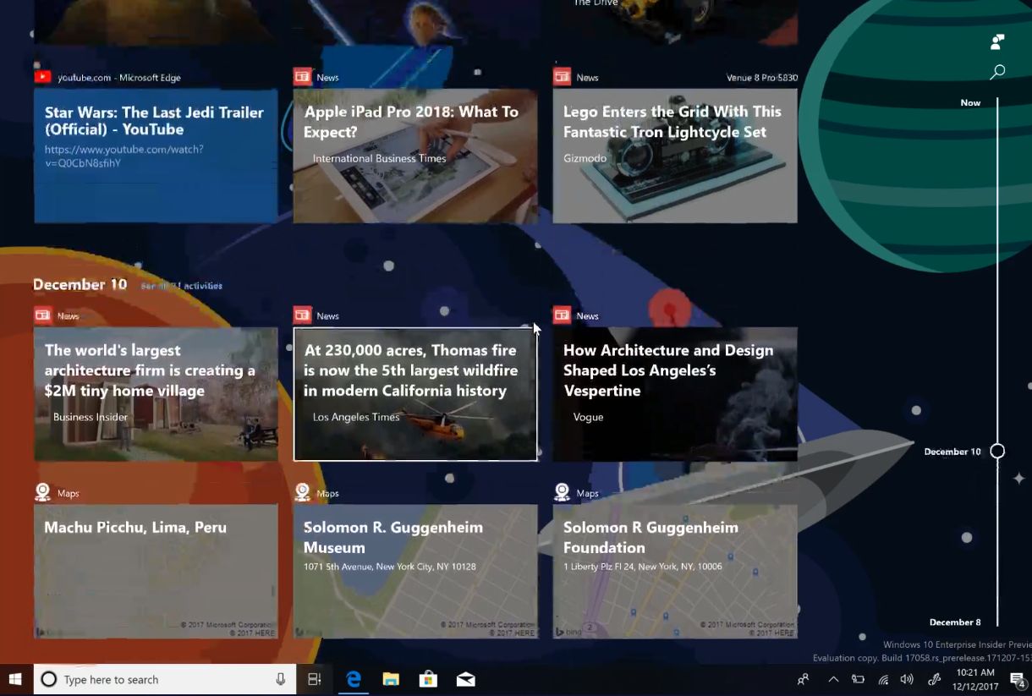Click the Venue 8 Pro 5830 device label
This screenshot has height=696, width=1032.
click(761, 78)
